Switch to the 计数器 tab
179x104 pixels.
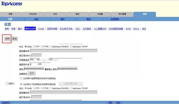(x=100, y=14)
